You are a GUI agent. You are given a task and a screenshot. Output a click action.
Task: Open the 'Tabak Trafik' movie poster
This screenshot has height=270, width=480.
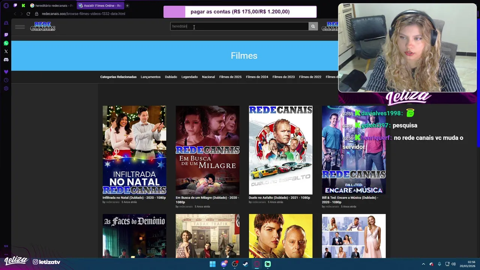pyautogui.click(x=207, y=236)
